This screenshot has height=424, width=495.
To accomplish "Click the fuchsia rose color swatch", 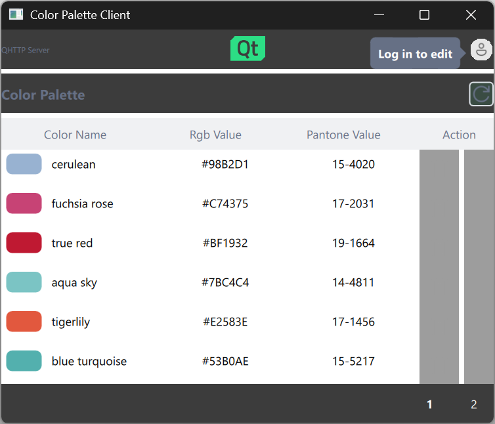I will (x=24, y=203).
